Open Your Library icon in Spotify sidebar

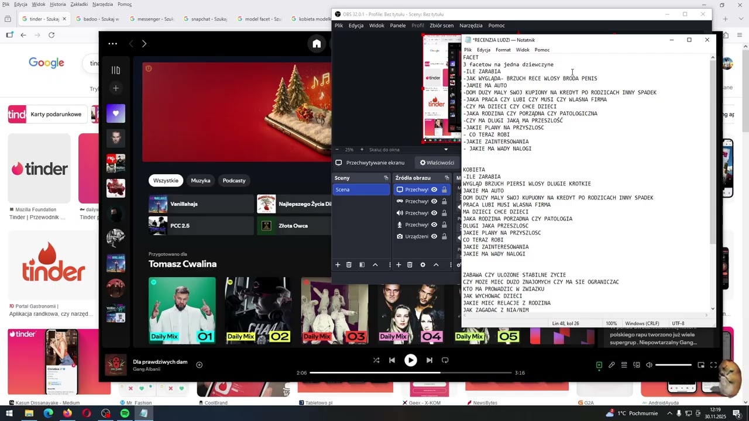(116, 70)
